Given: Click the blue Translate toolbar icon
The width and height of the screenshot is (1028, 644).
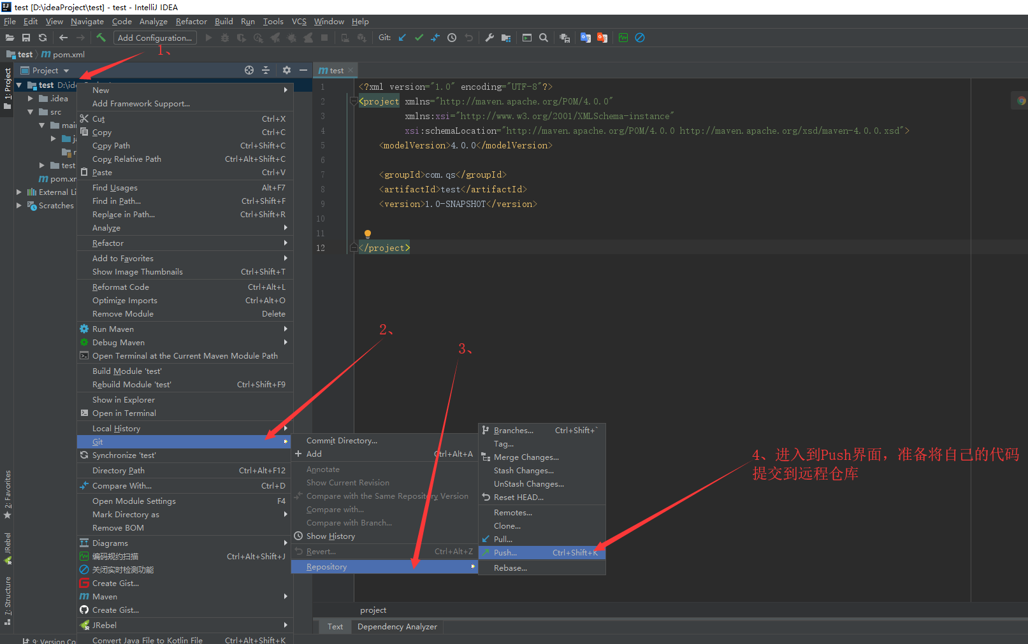Looking at the screenshot, I should [x=586, y=38].
